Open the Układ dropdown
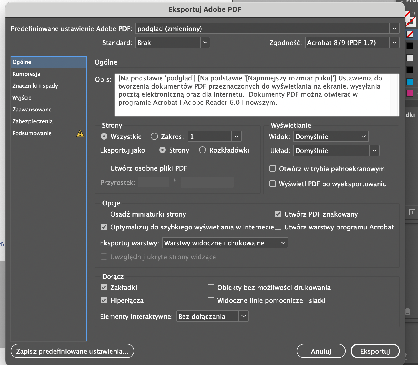 [336, 151]
